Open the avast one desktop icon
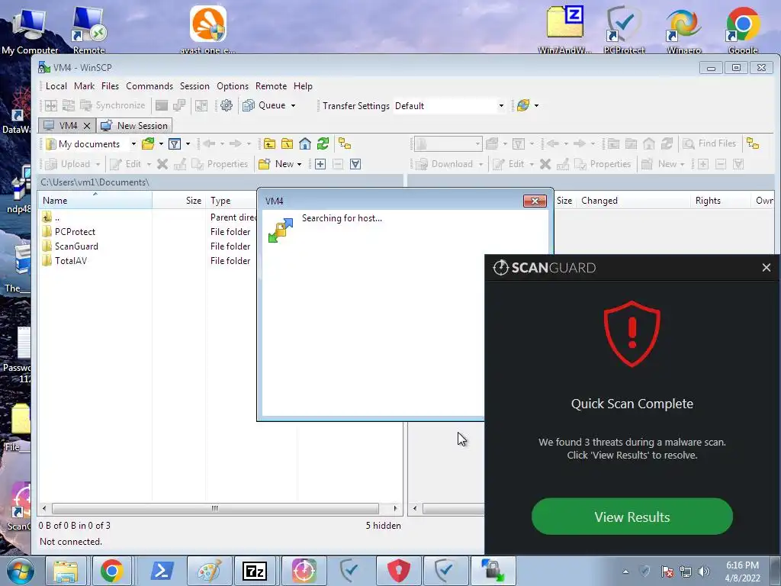This screenshot has height=586, width=781. (x=208, y=30)
